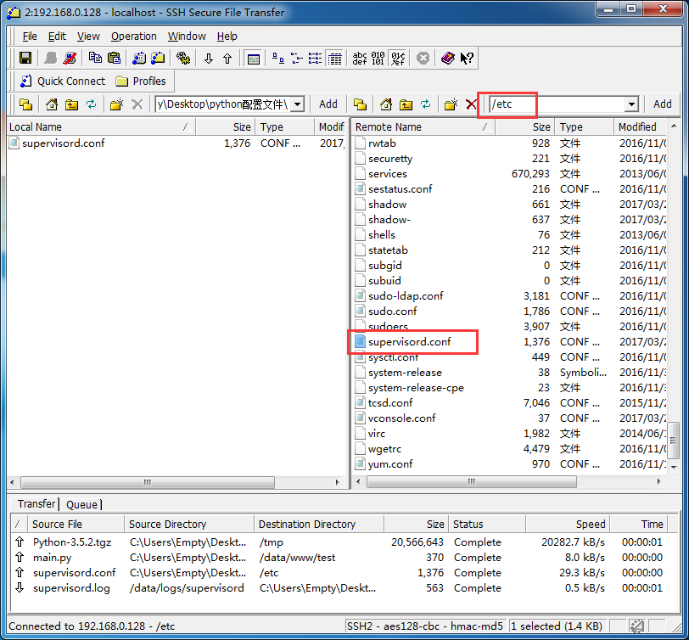Open the Window menu

point(187,36)
